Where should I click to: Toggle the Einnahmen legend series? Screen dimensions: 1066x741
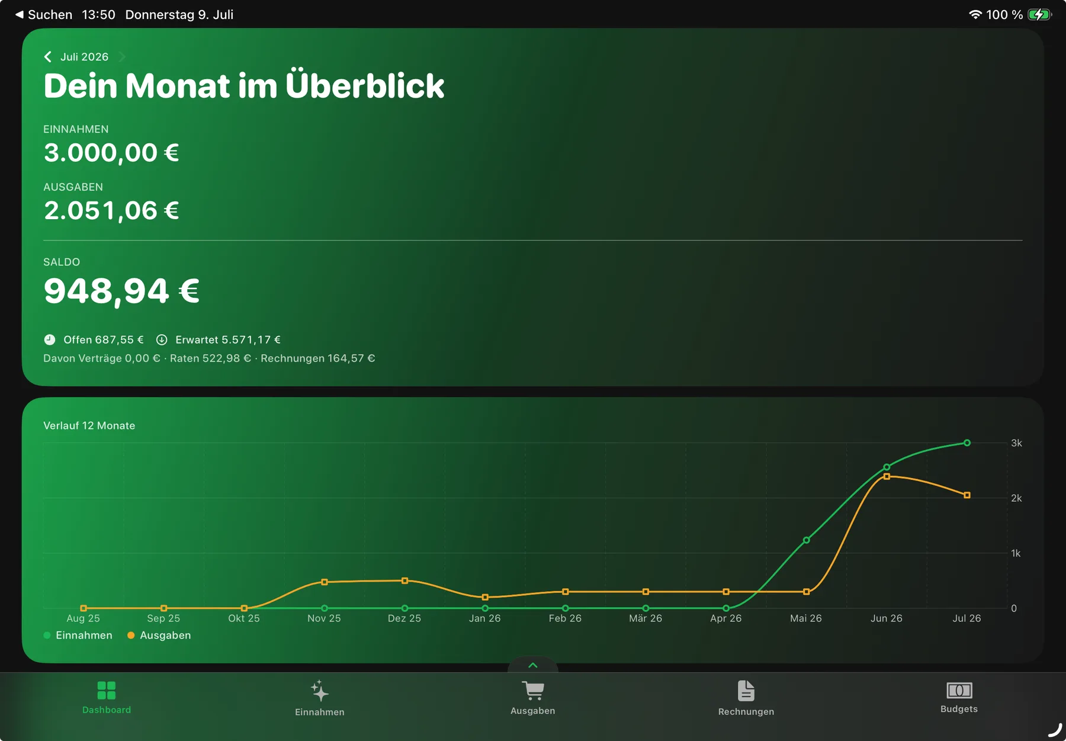[78, 635]
